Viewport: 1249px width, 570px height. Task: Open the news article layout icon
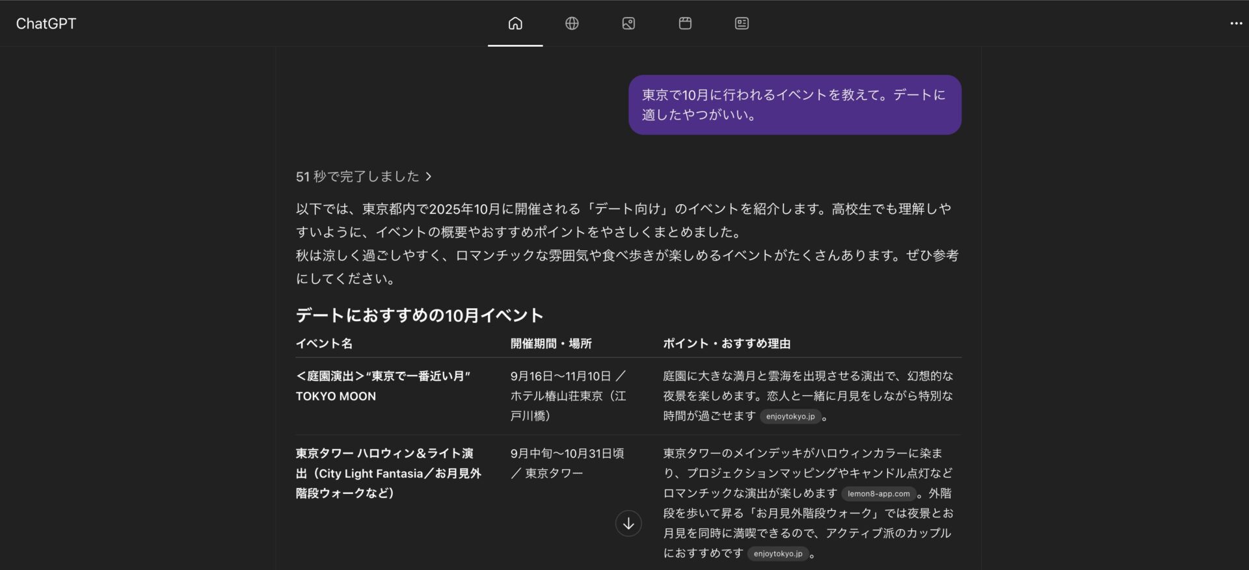click(x=742, y=23)
